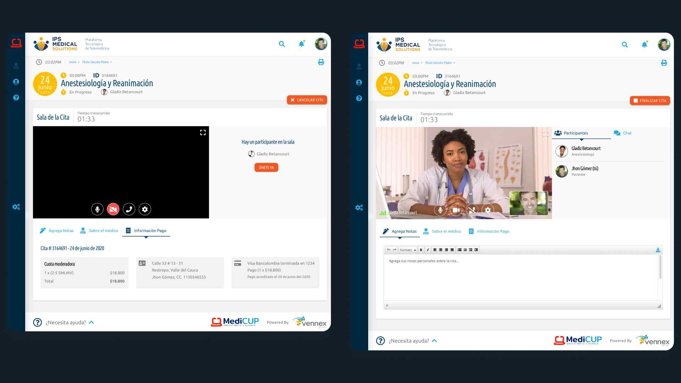The height and width of the screenshot is (383, 681).
Task: Click bold icon in notes editor
Action: point(421,250)
